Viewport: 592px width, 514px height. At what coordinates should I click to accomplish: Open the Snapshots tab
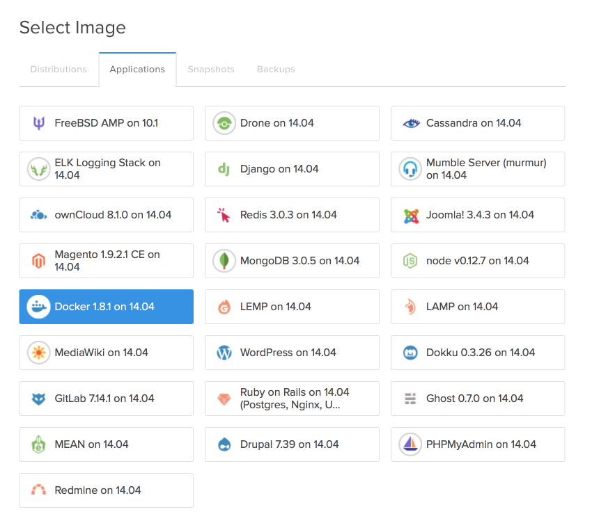210,70
